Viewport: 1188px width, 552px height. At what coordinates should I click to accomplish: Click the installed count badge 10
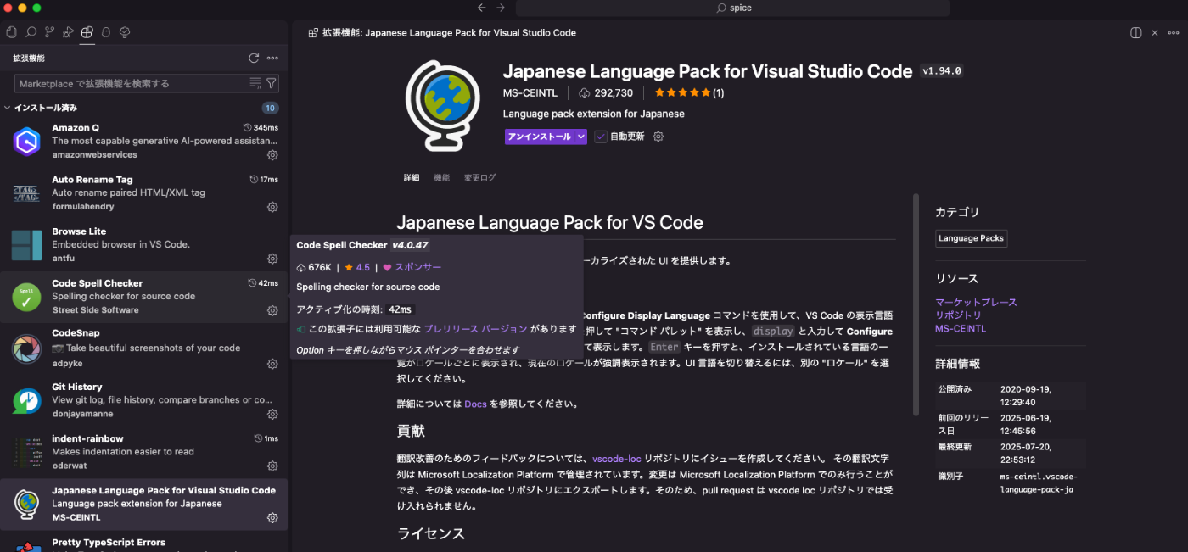pyautogui.click(x=270, y=108)
